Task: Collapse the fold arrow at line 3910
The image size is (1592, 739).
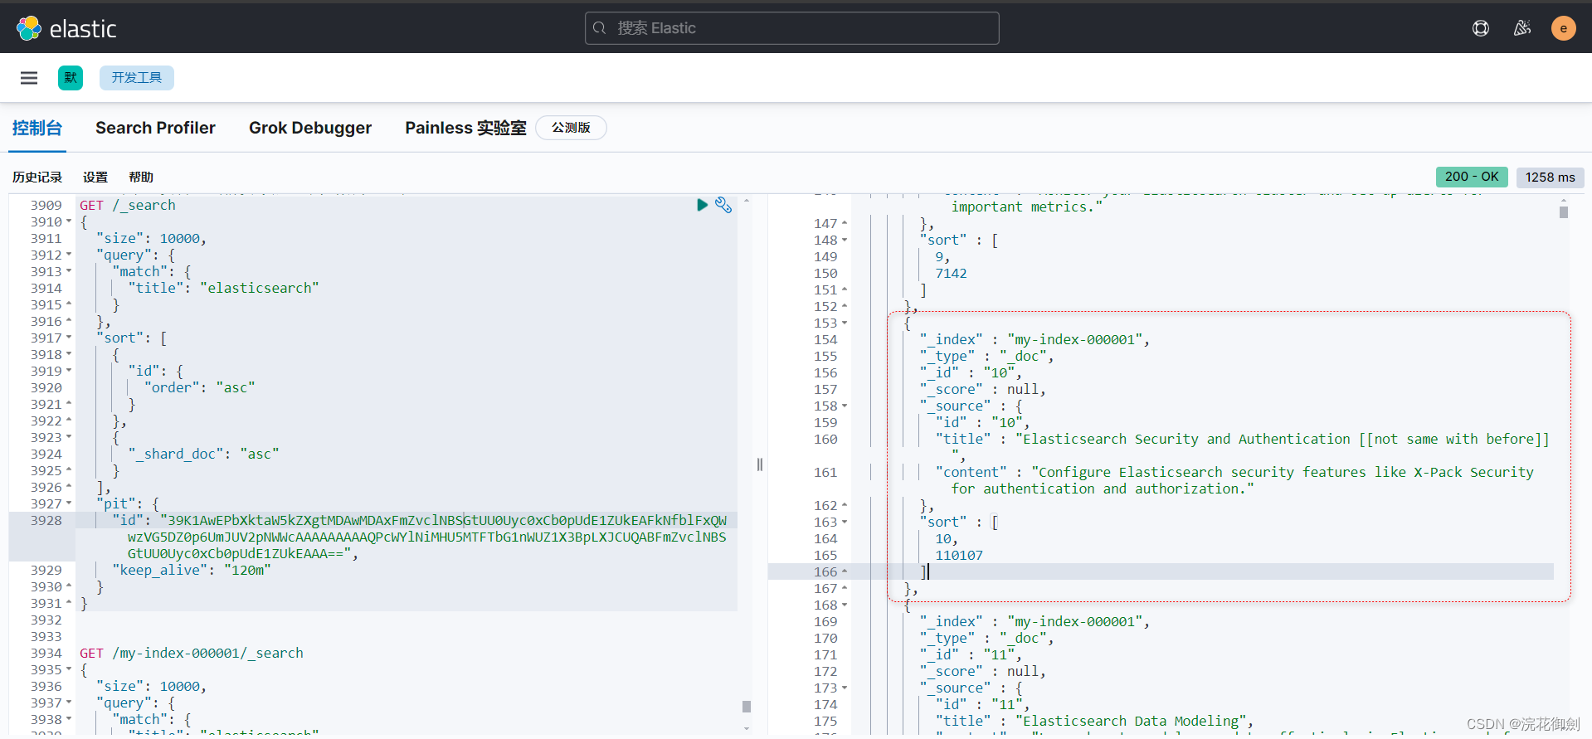Action: tap(69, 221)
